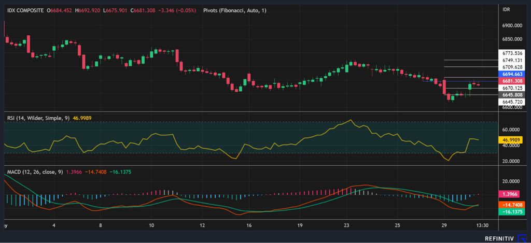
Task: Click the red 6681.308 last price label
Action: [512, 81]
